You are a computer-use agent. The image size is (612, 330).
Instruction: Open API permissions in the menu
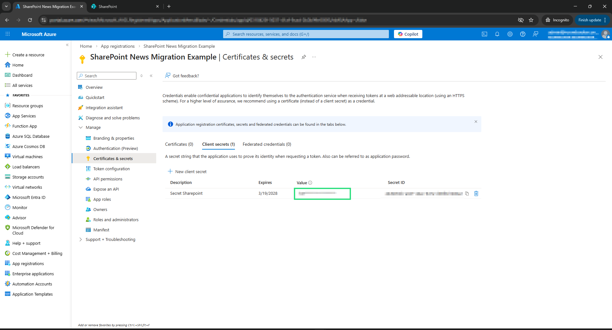tap(108, 179)
